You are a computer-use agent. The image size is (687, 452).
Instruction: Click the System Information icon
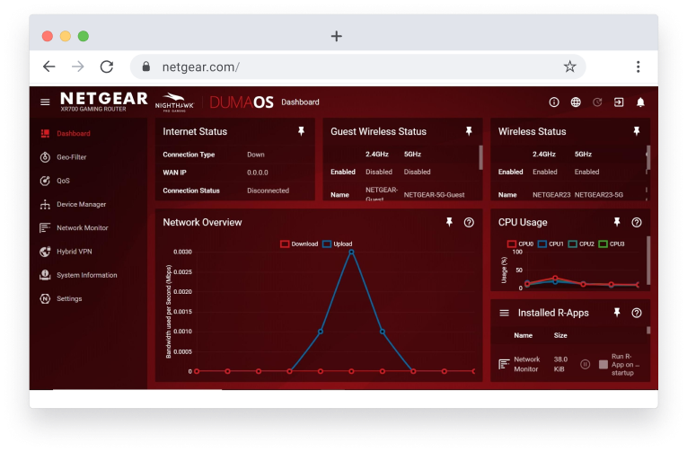coord(45,275)
